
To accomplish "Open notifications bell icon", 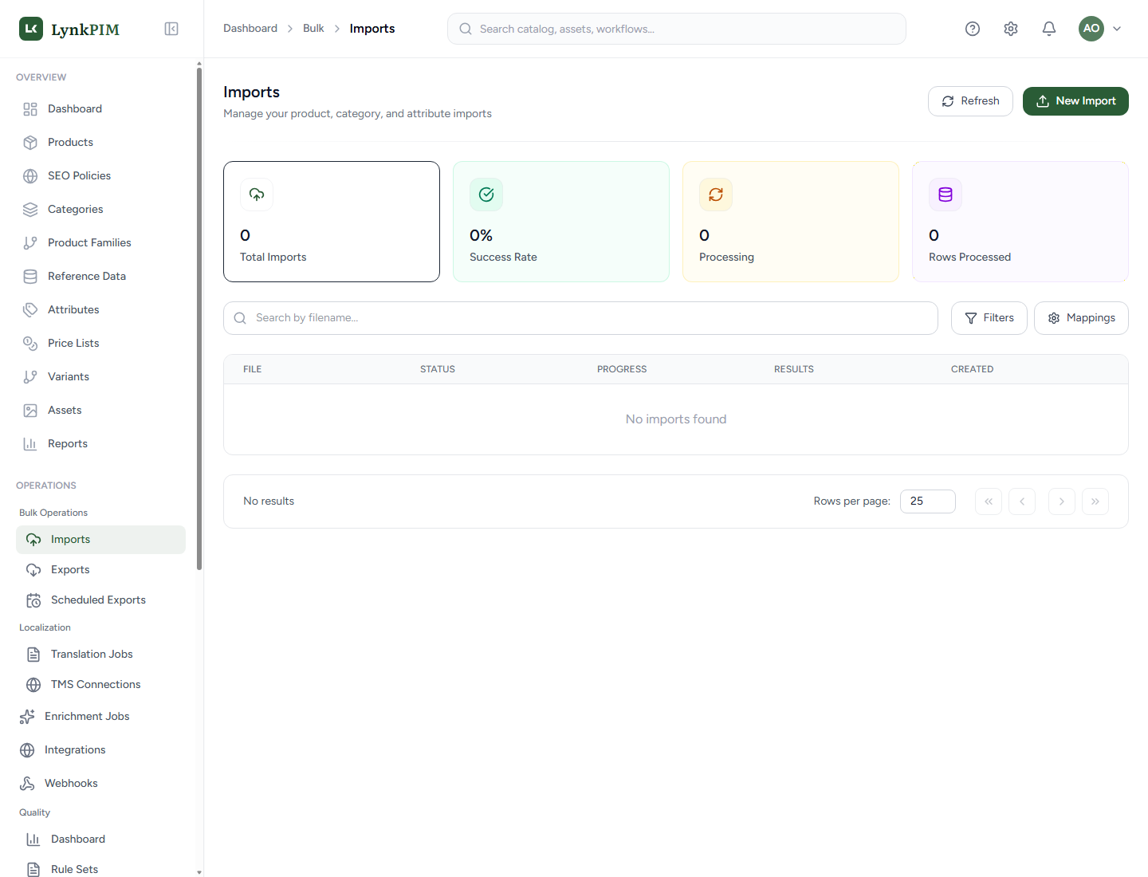I will [1049, 29].
